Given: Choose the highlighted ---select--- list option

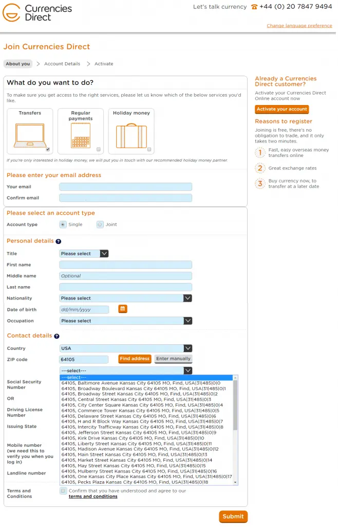Looking at the screenshot, I should pyautogui.click(x=146, y=377).
